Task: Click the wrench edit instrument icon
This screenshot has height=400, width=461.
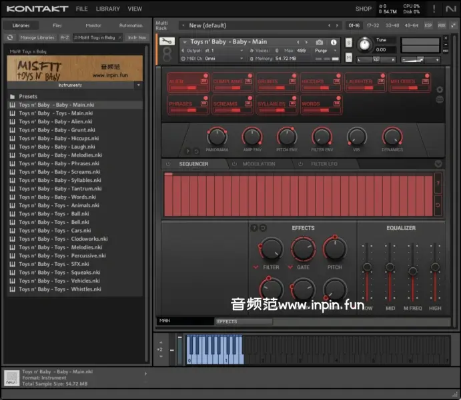Action: (167, 42)
